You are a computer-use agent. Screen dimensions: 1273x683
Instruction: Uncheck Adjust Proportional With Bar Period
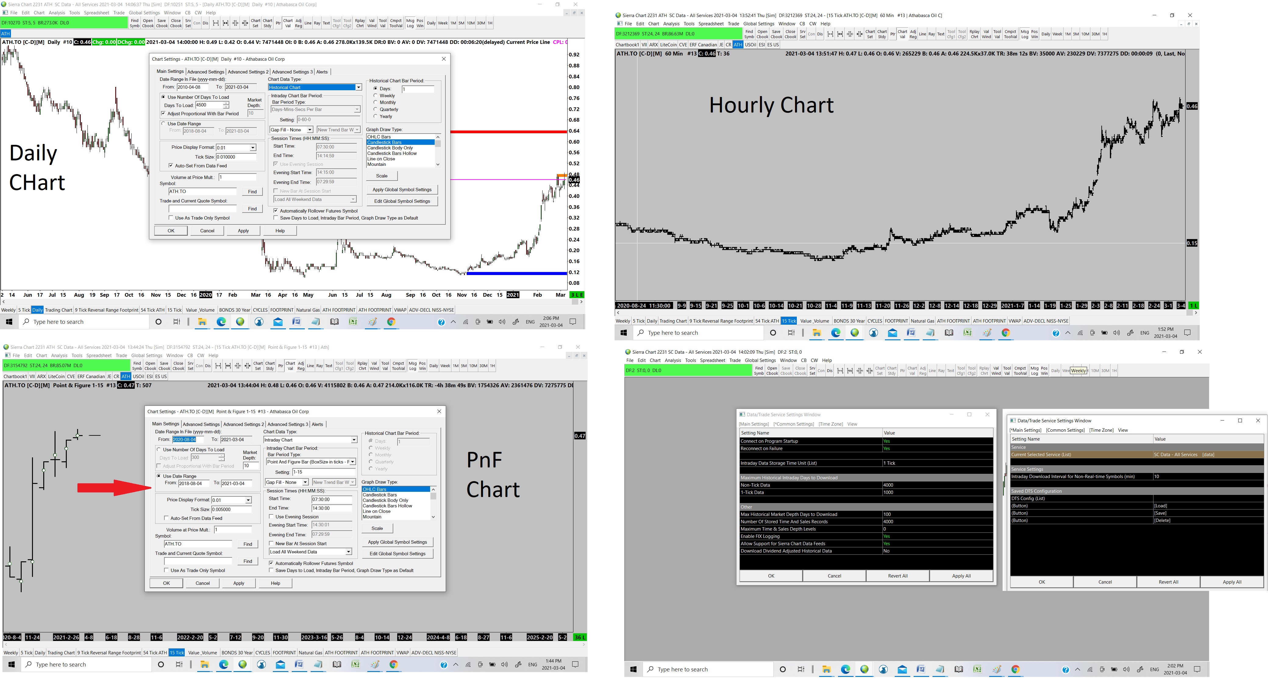point(164,114)
